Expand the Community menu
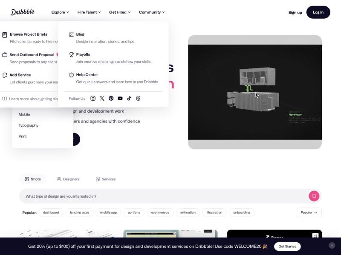Screen dimensions: 341x255 click(152, 12)
